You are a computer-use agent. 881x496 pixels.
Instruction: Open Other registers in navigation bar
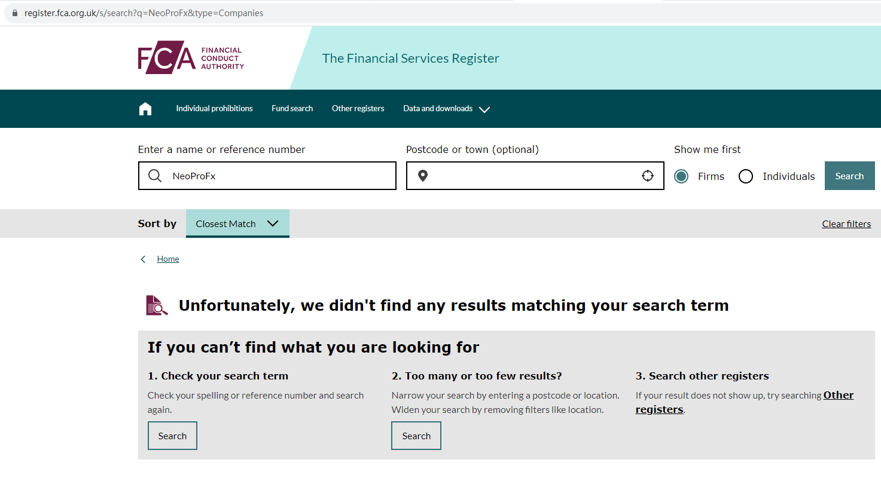[x=358, y=109]
